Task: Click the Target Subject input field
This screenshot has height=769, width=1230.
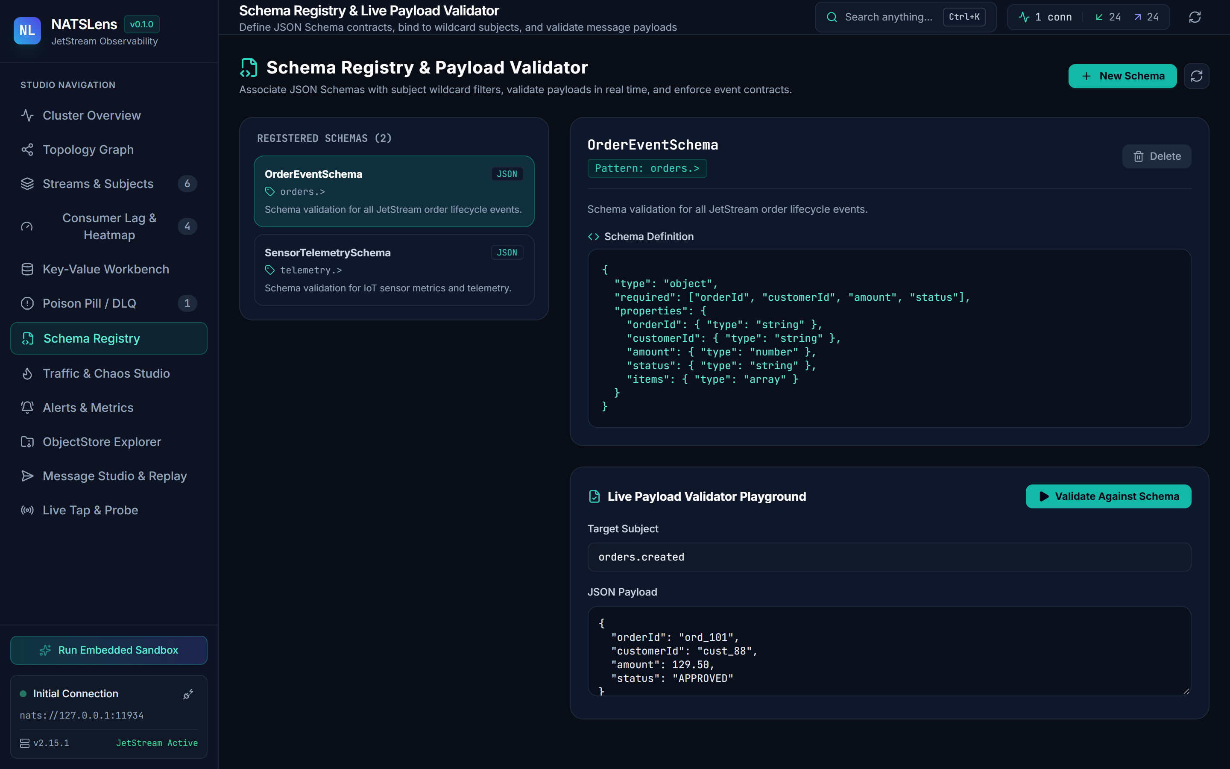Action: [x=889, y=557]
